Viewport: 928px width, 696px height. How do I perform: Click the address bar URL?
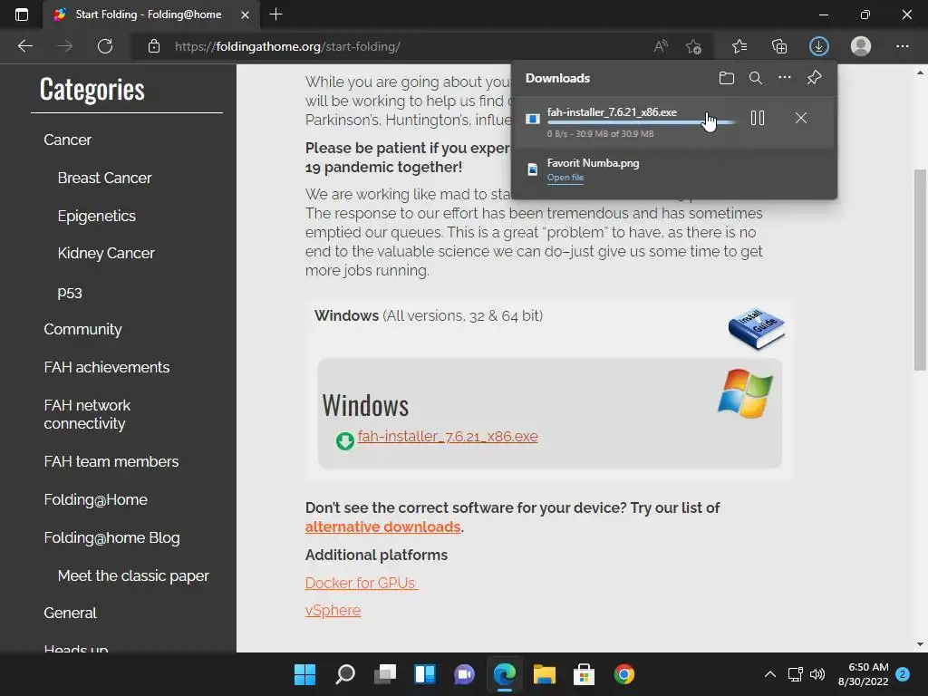(287, 47)
